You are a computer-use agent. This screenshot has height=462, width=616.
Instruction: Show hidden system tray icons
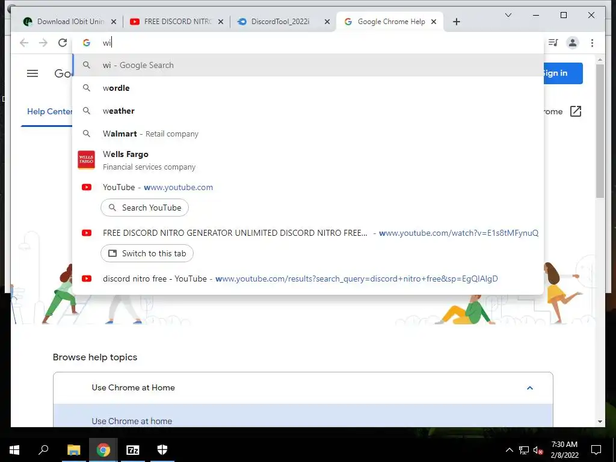point(509,450)
